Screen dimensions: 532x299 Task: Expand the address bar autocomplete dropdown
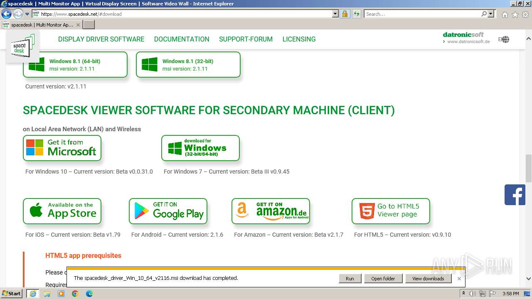335,14
